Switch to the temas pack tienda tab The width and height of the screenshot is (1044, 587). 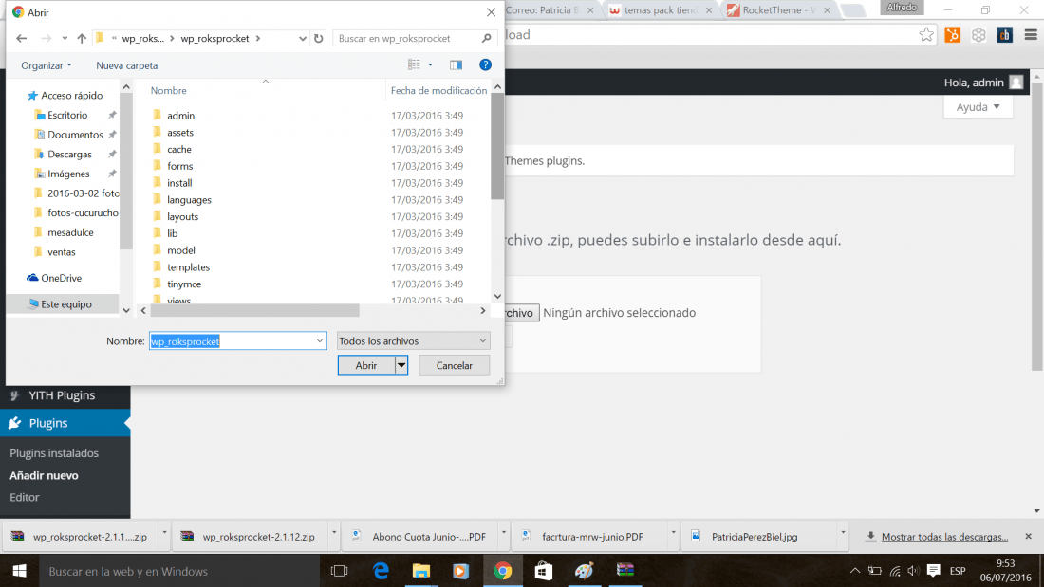coord(661,10)
